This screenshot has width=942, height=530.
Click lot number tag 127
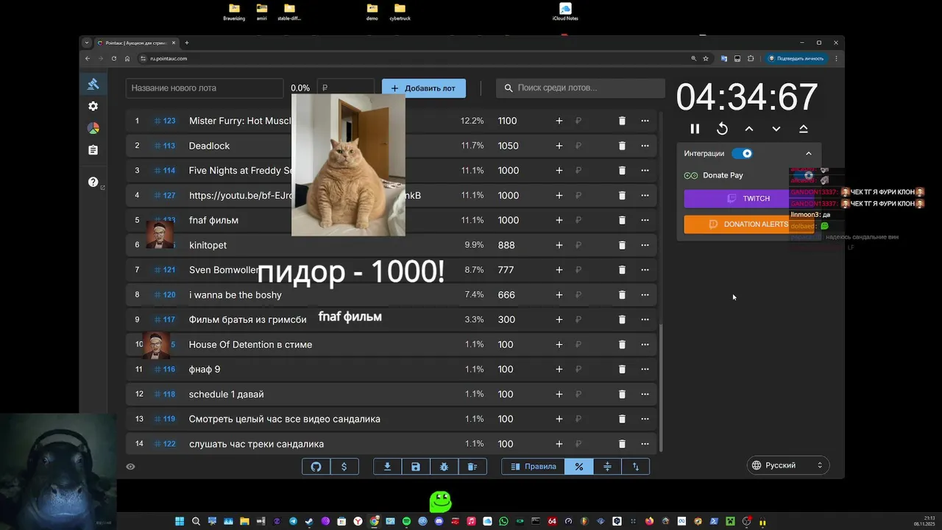tap(166, 196)
